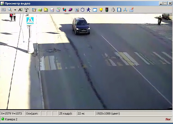The image size is (173, 124).
Task: Open the hammer settings tool
Action: click(27, 10)
